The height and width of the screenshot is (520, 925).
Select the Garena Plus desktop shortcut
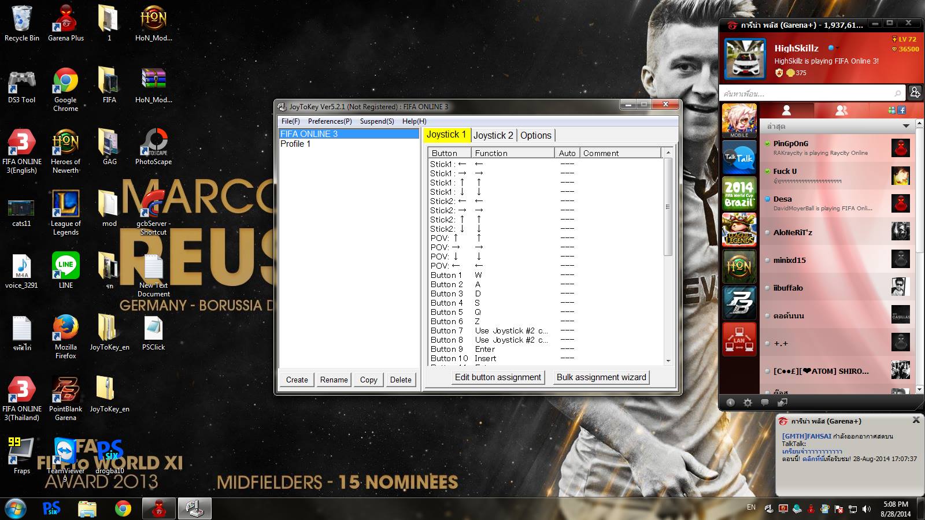tap(66, 24)
